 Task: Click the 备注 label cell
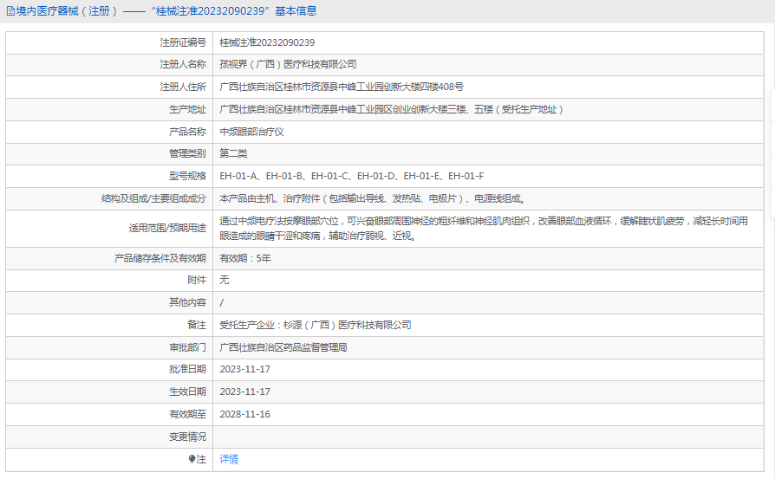point(109,325)
